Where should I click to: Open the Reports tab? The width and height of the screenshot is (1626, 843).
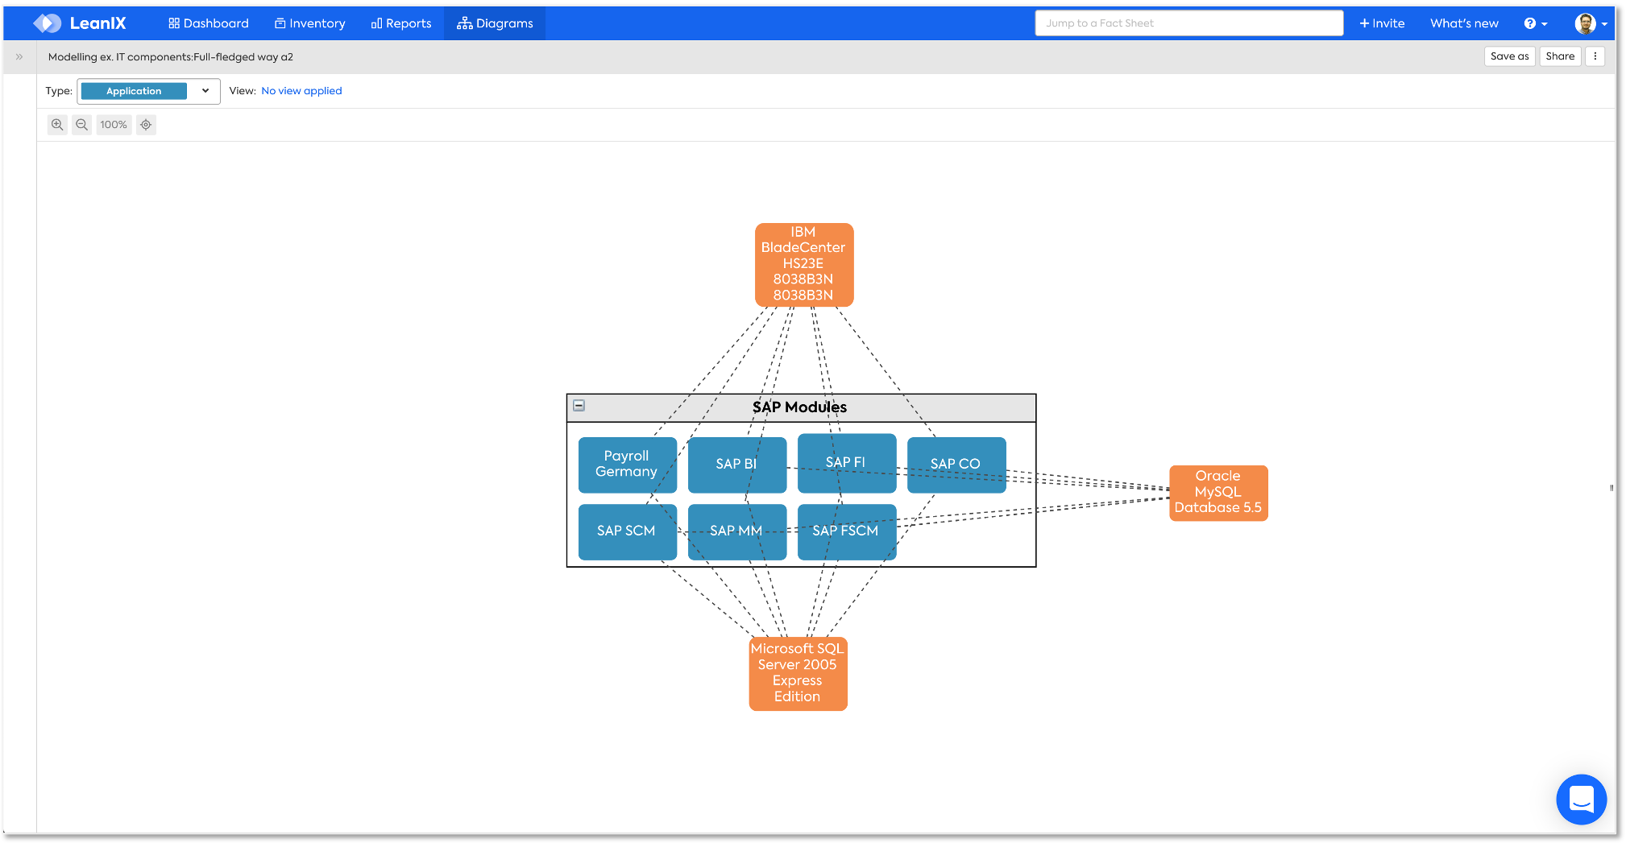point(401,23)
